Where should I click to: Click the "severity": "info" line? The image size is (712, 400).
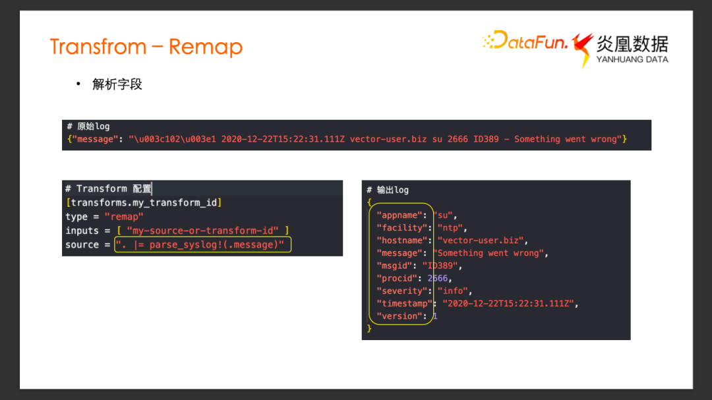(425, 291)
